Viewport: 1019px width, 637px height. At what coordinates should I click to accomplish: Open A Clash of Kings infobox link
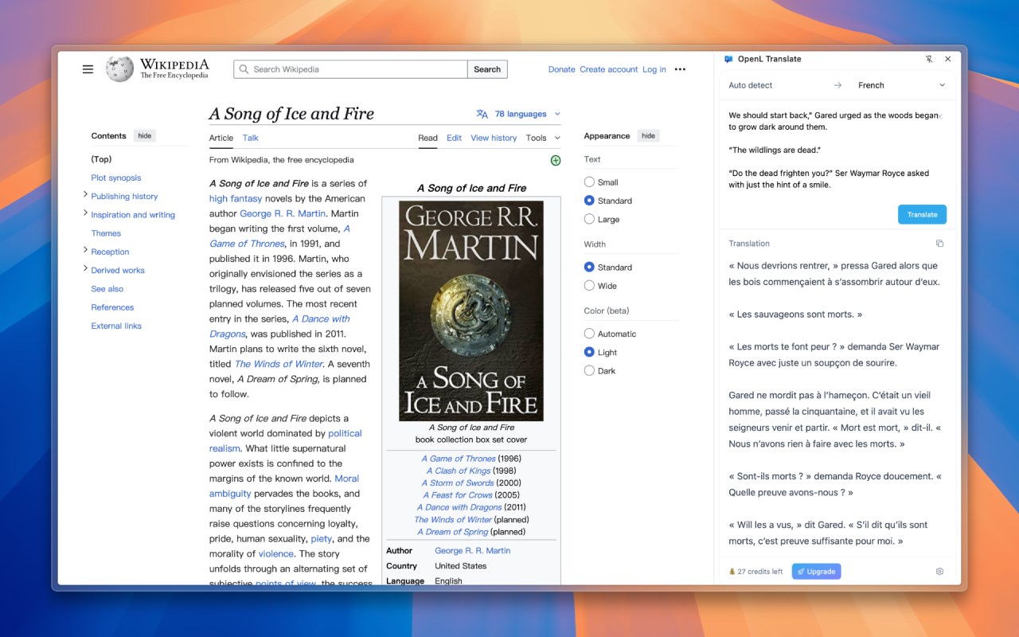460,471
